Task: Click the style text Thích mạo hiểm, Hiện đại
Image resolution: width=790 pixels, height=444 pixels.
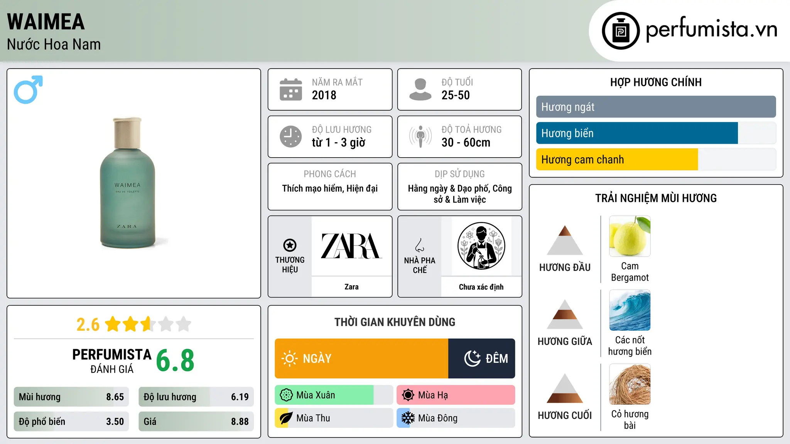Action: pos(330,188)
